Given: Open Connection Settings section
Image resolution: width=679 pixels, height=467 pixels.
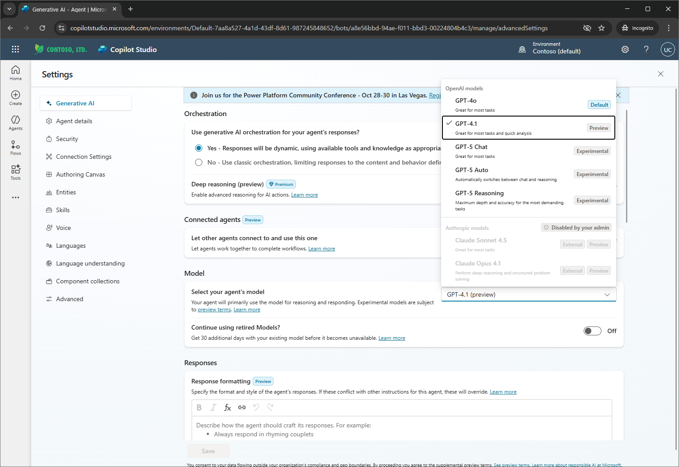Looking at the screenshot, I should coord(86,157).
